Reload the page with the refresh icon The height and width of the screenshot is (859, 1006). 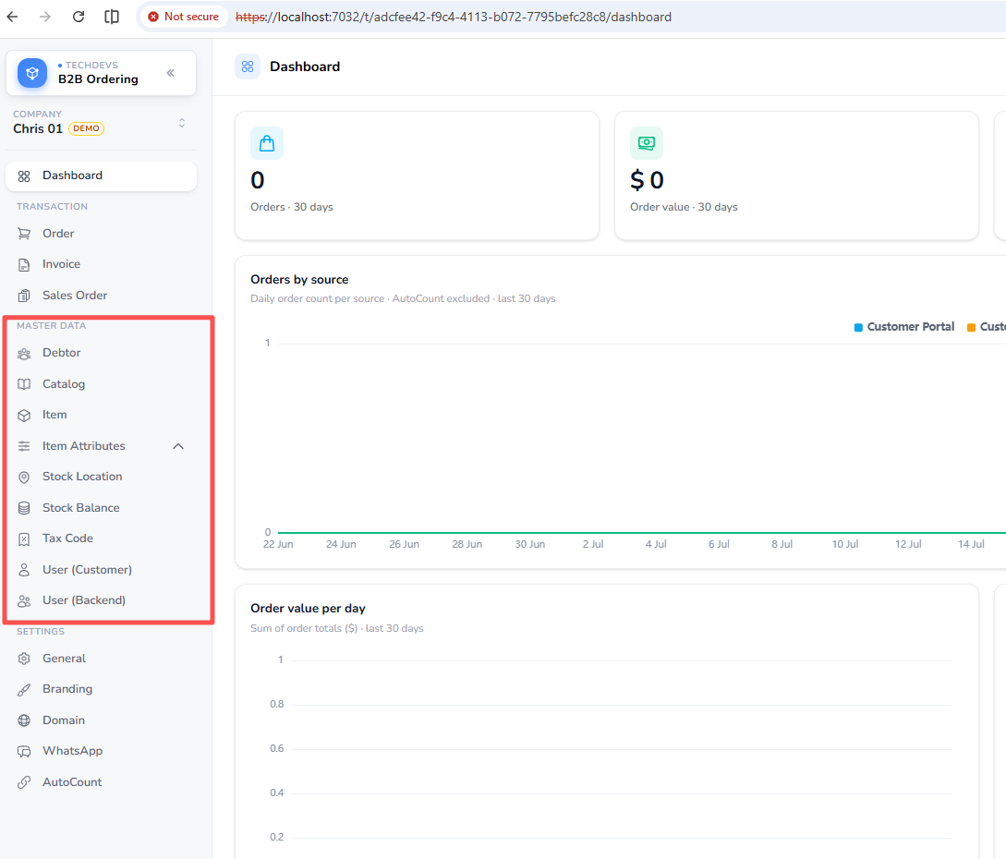coord(79,17)
